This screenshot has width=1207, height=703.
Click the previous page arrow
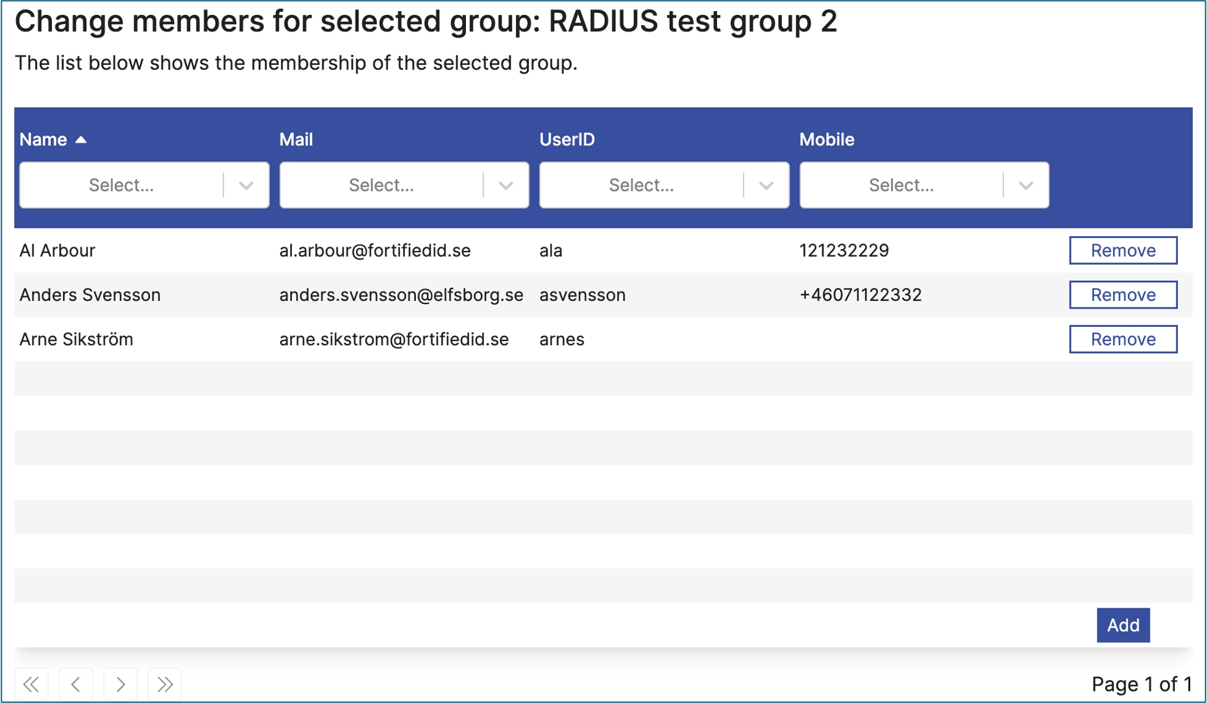[76, 684]
